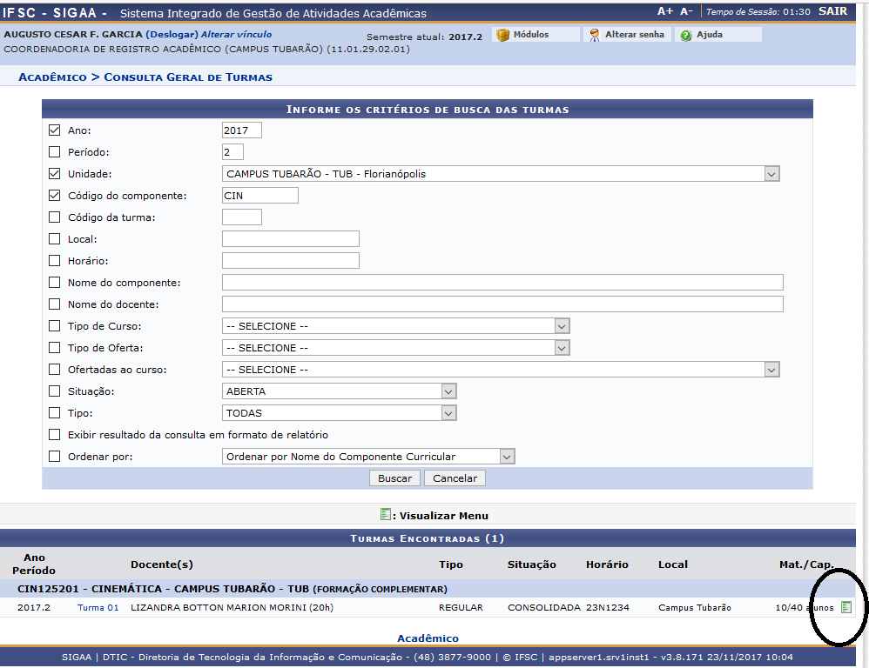
Task: Disable the Ano checkbox
Action: [55, 130]
